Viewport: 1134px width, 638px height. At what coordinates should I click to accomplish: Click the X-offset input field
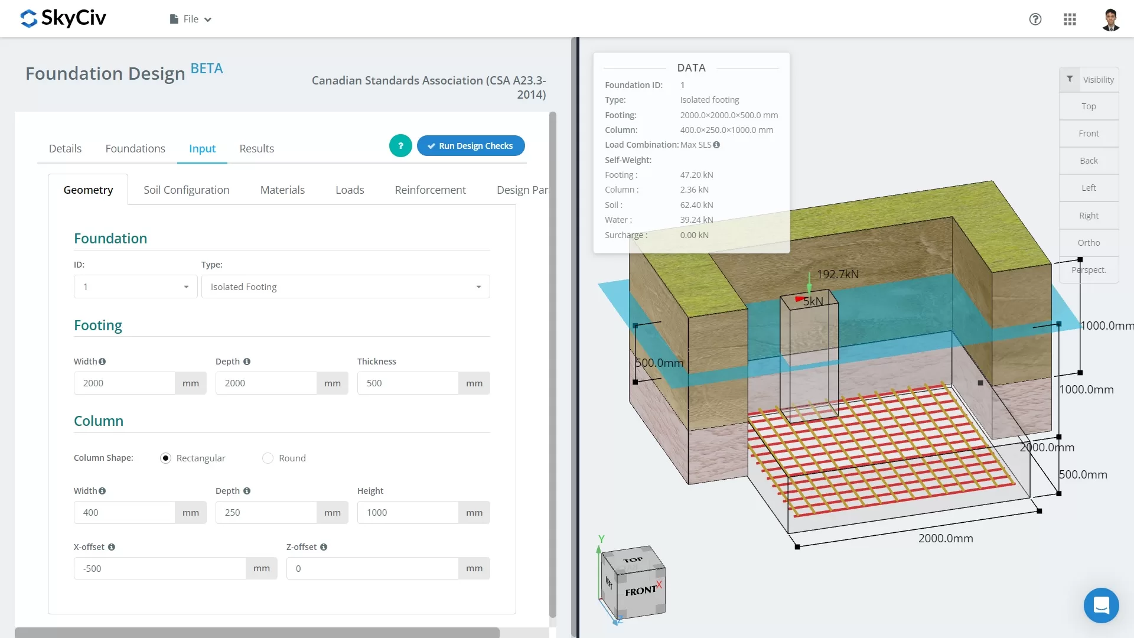(x=160, y=569)
